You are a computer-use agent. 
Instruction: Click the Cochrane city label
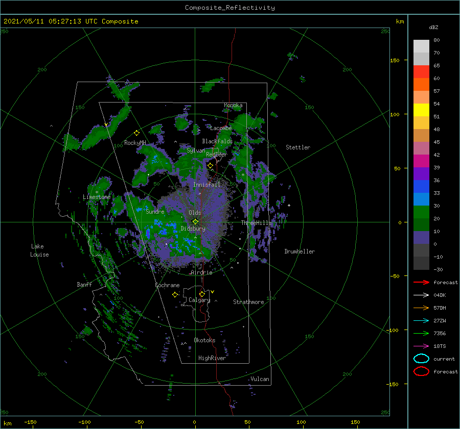click(167, 285)
